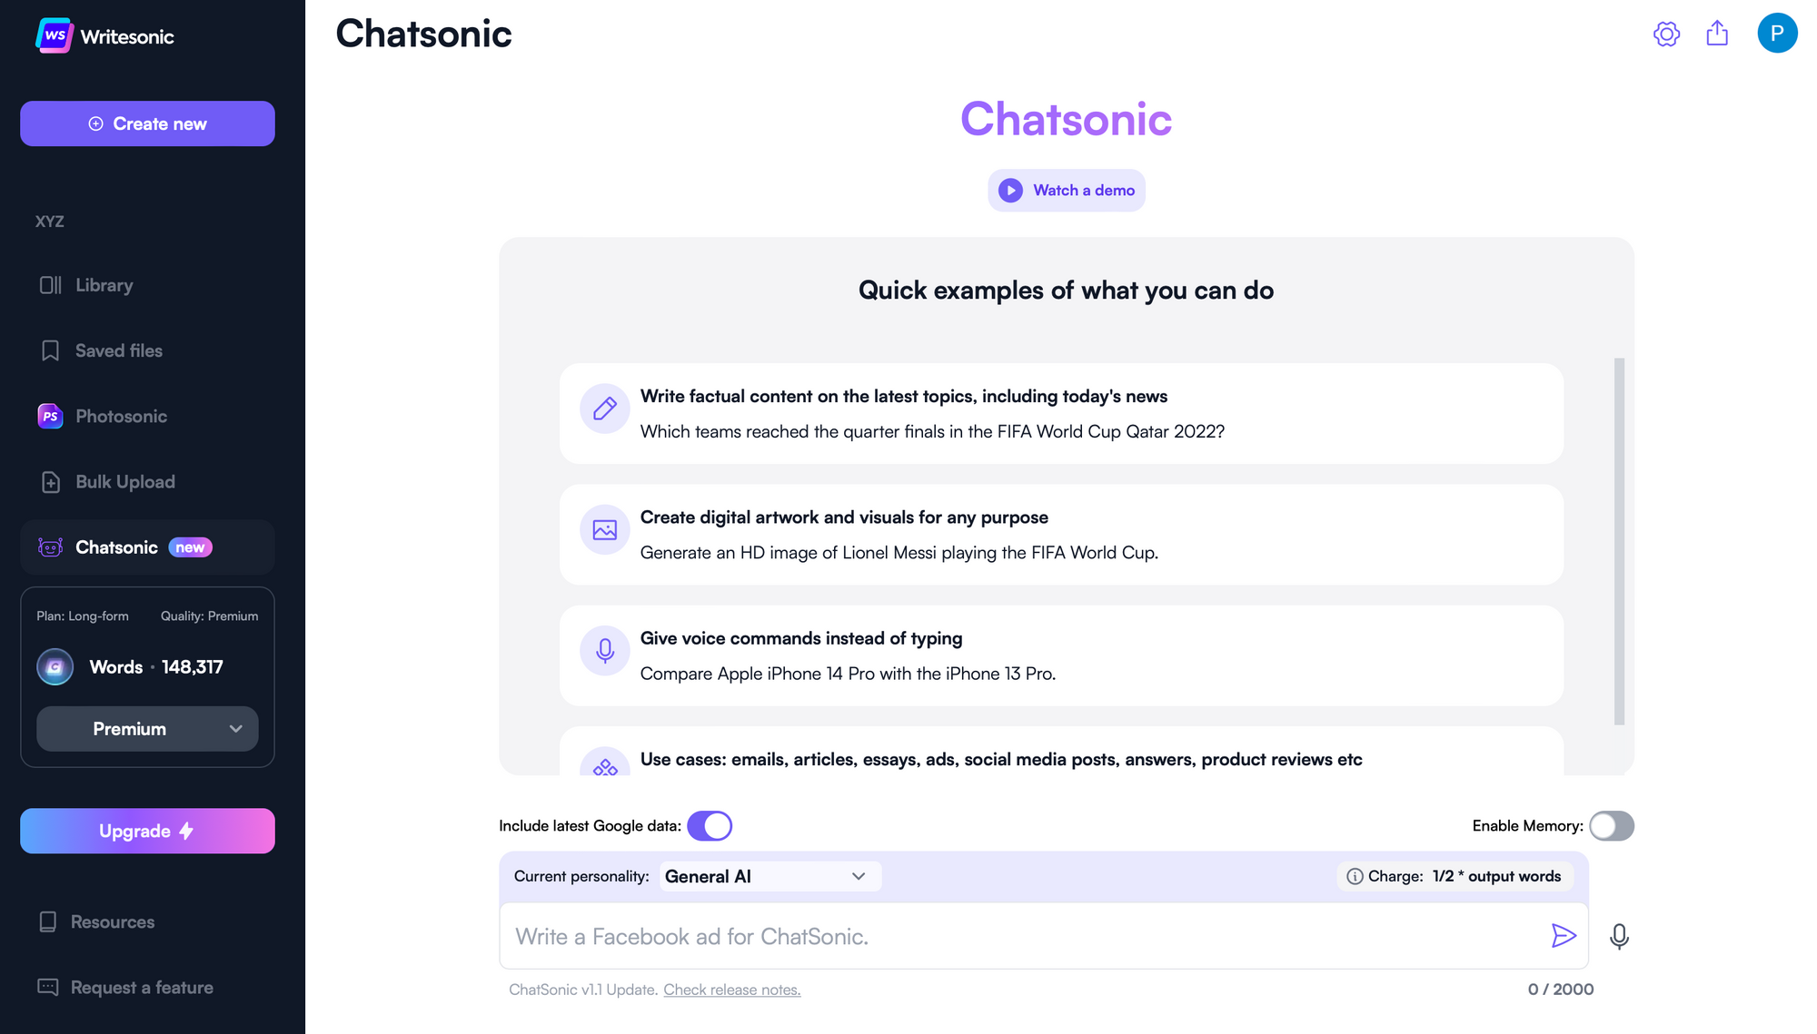Toggle the Include latest Google data switch
This screenshot has height=1034, width=1817.
pyautogui.click(x=709, y=824)
